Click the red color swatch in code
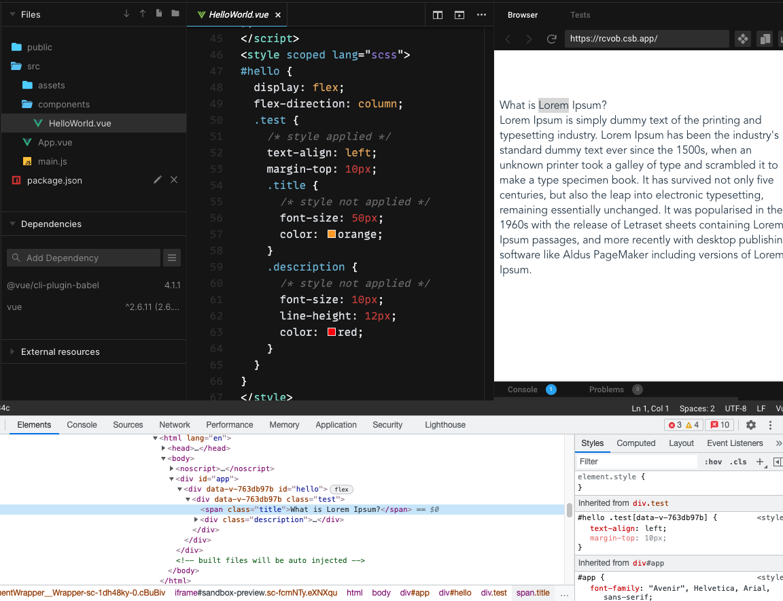The image size is (783, 601). pos(332,332)
